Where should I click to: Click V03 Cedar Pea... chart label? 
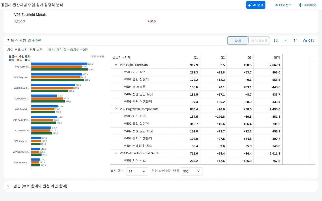coord(21,120)
